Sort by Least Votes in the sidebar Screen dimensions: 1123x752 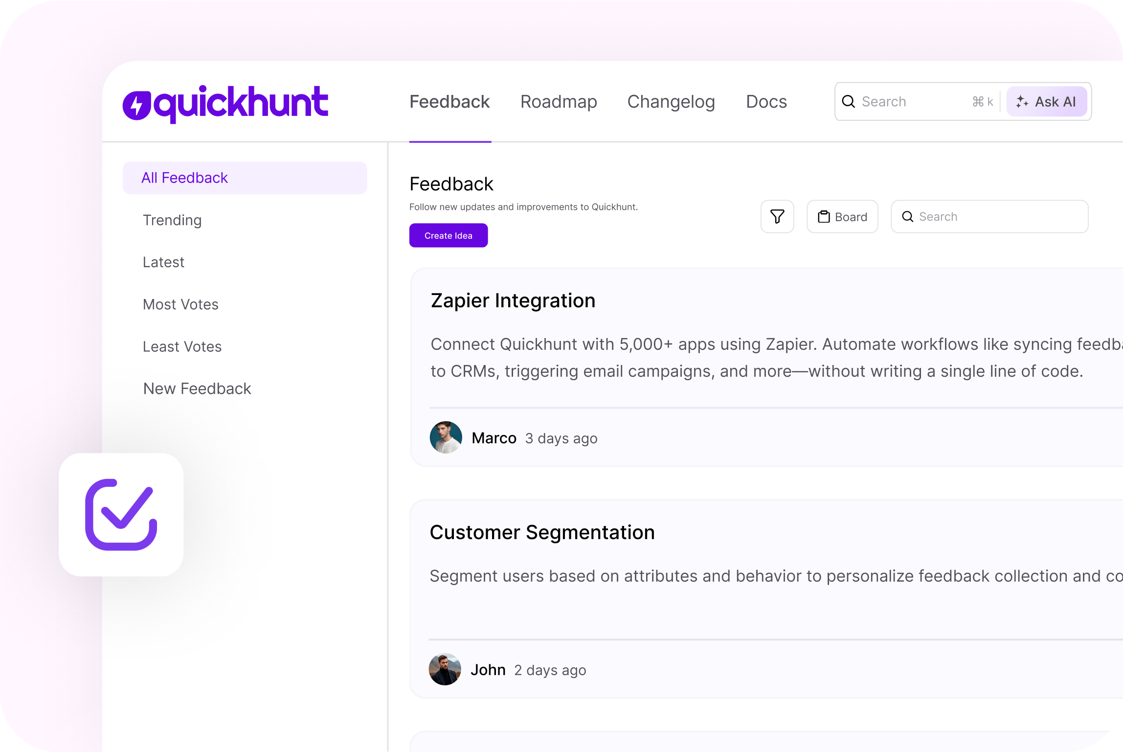[x=182, y=346]
